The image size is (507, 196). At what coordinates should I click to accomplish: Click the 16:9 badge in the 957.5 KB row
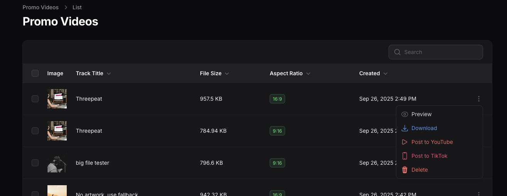(277, 99)
